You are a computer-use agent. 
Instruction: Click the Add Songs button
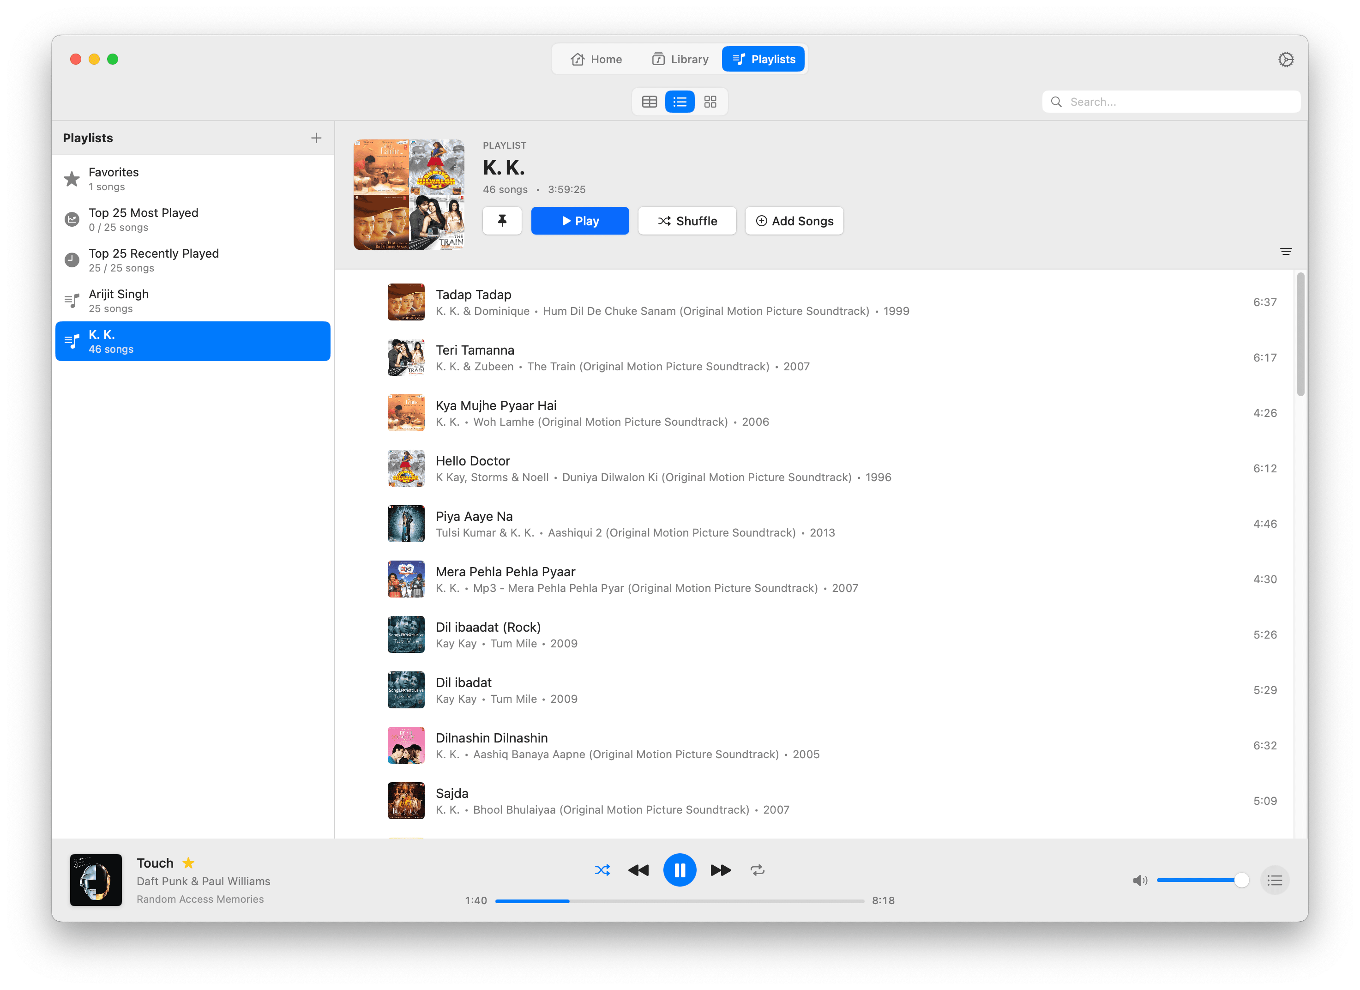[794, 221]
